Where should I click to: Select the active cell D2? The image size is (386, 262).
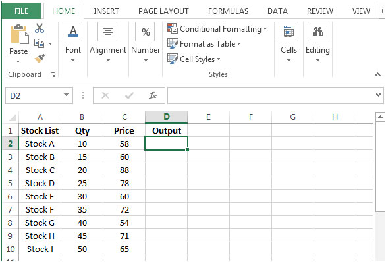(x=167, y=143)
